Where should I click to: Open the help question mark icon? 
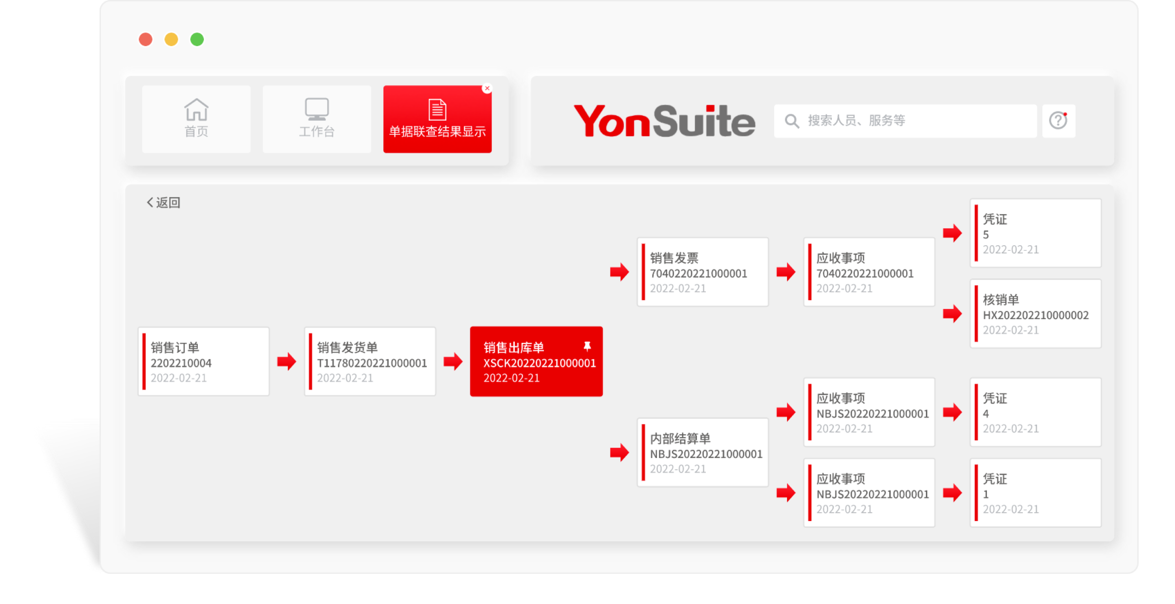[1058, 121]
